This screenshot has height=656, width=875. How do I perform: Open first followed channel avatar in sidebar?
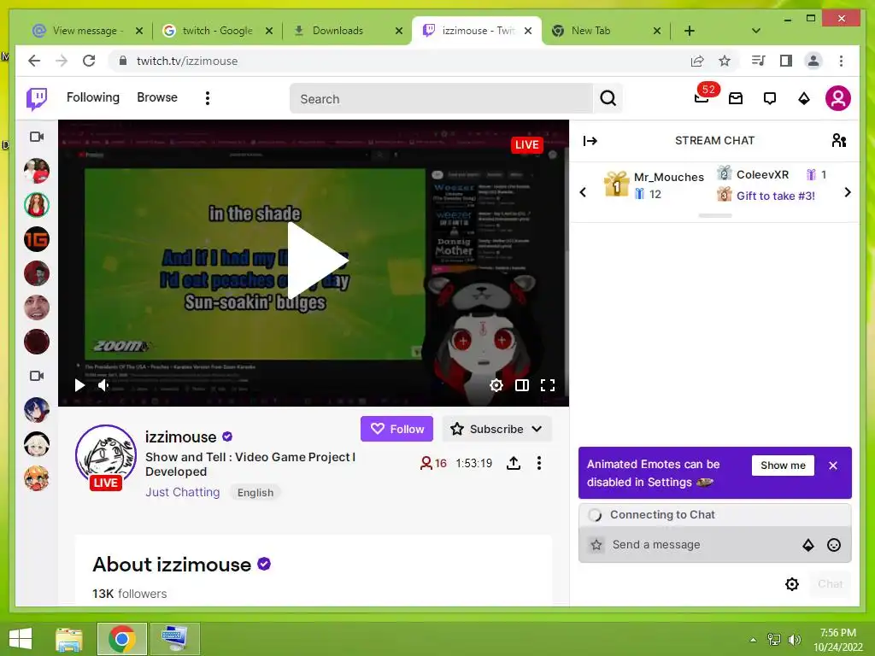[x=36, y=171]
